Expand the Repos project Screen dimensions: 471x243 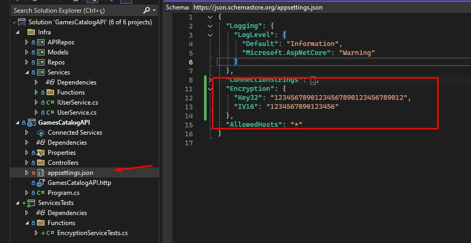point(27,62)
